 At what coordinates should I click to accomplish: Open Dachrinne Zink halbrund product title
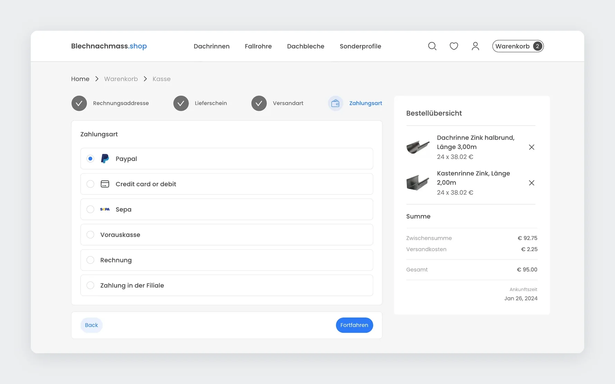tap(475, 142)
